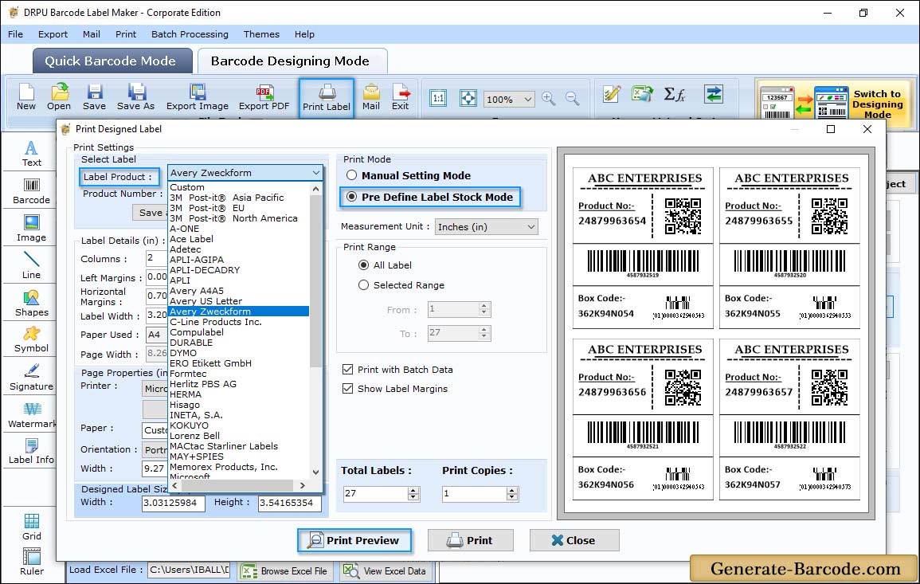This screenshot has width=920, height=584.
Task: Decrease Print Copies with down stepper
Action: coord(512,497)
